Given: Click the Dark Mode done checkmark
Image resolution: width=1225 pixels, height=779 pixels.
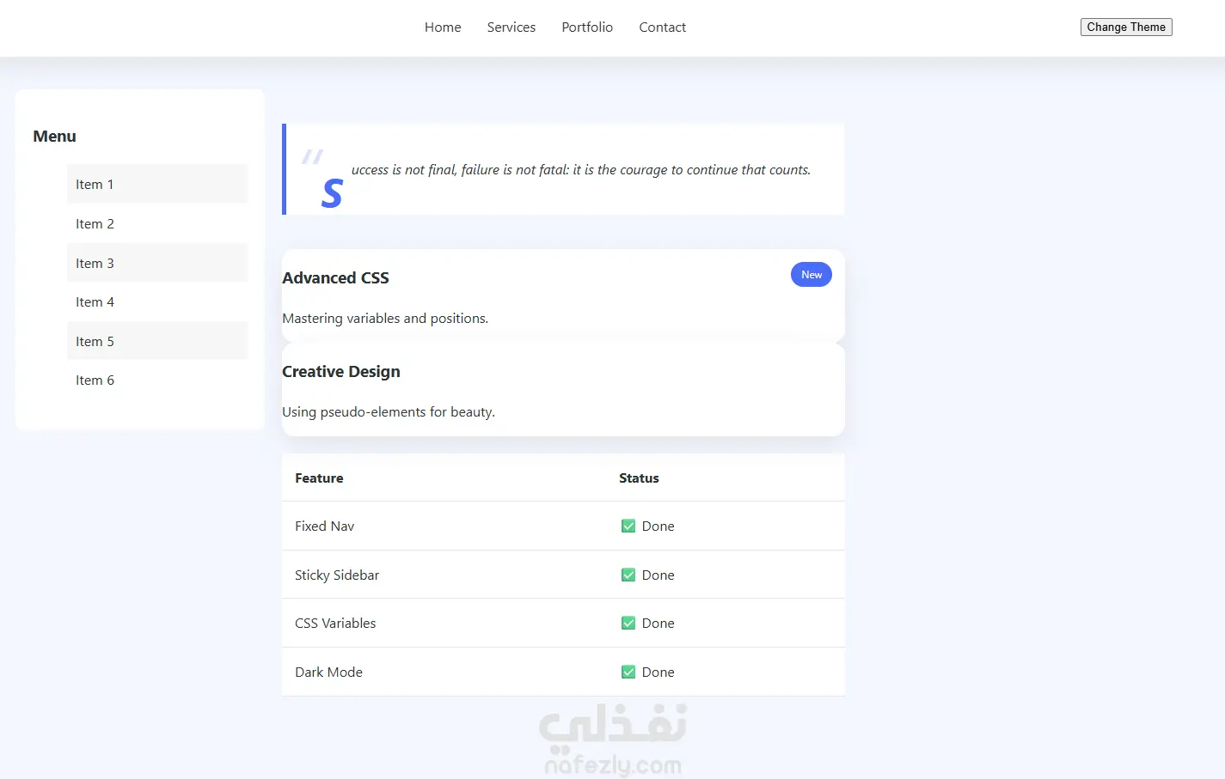Looking at the screenshot, I should point(628,672).
